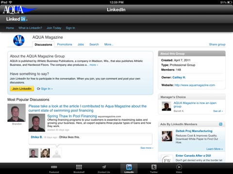Switch to the Jobs tab
This screenshot has width=233, height=174.
(81, 44)
